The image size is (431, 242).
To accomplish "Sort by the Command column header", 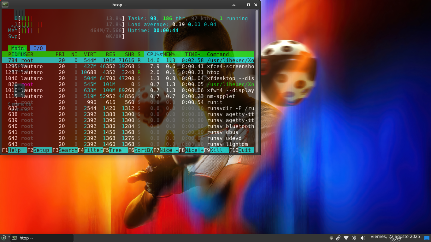I will click(218, 54).
